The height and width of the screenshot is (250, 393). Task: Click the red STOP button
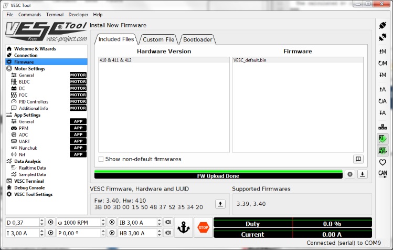pyautogui.click(x=203, y=227)
